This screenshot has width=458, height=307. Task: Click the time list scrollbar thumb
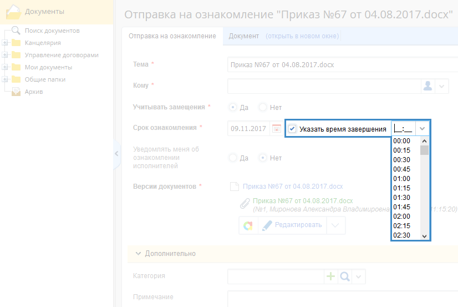424,150
